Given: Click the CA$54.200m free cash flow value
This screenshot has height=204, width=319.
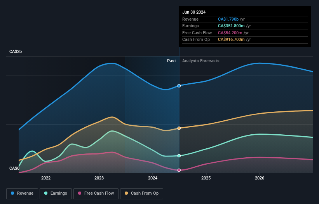Looking at the screenshot, I should (x=230, y=33).
